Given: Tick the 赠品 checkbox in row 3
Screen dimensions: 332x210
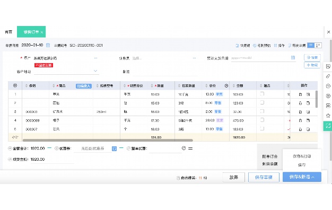Looking at the screenshot, I should (262, 111).
